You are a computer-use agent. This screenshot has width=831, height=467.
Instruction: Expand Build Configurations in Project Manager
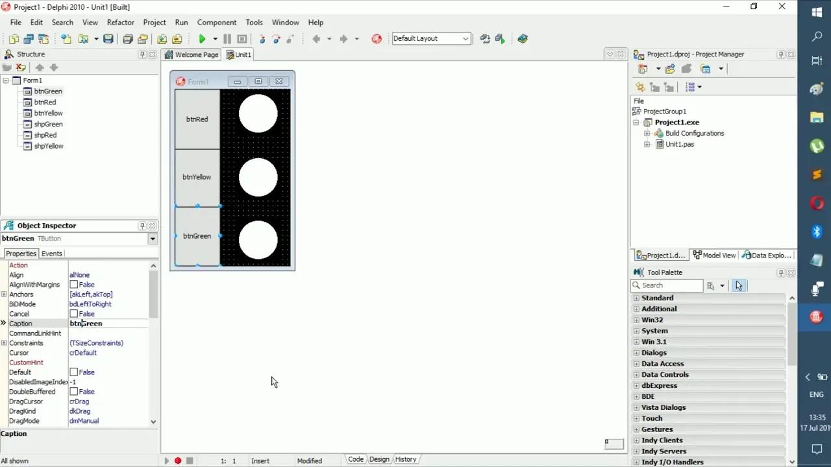tap(647, 133)
